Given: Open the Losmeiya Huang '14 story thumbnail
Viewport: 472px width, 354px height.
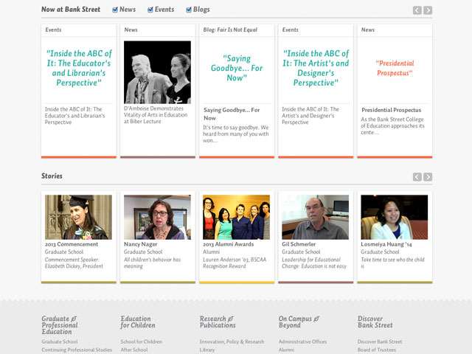Looking at the screenshot, I should pyautogui.click(x=395, y=217).
